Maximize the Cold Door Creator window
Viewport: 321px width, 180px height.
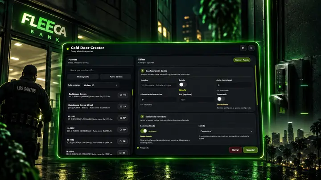tap(243, 48)
